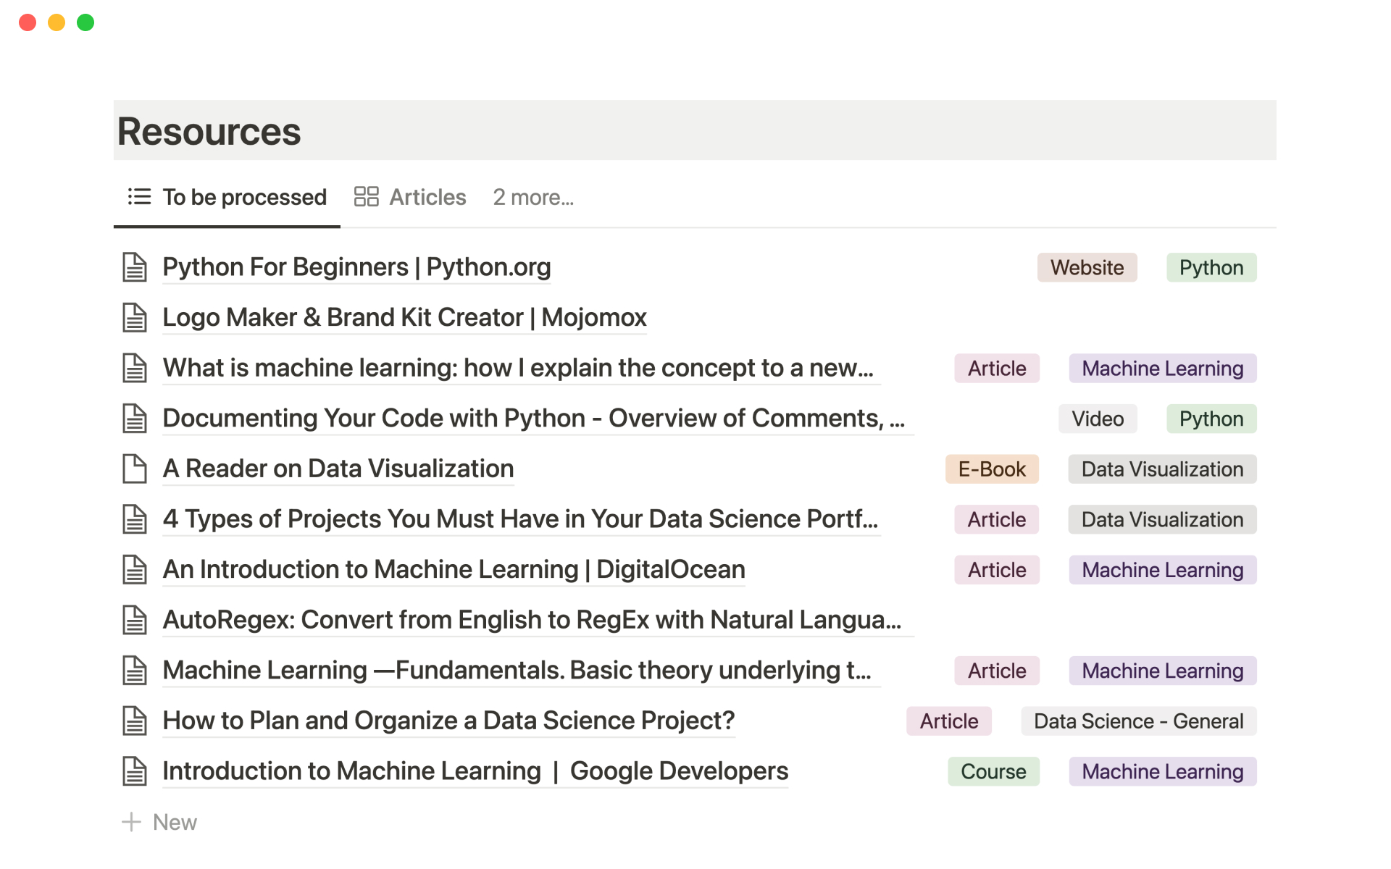Select the To be processed tab
Viewport: 1391px width, 869px height.
tap(244, 197)
